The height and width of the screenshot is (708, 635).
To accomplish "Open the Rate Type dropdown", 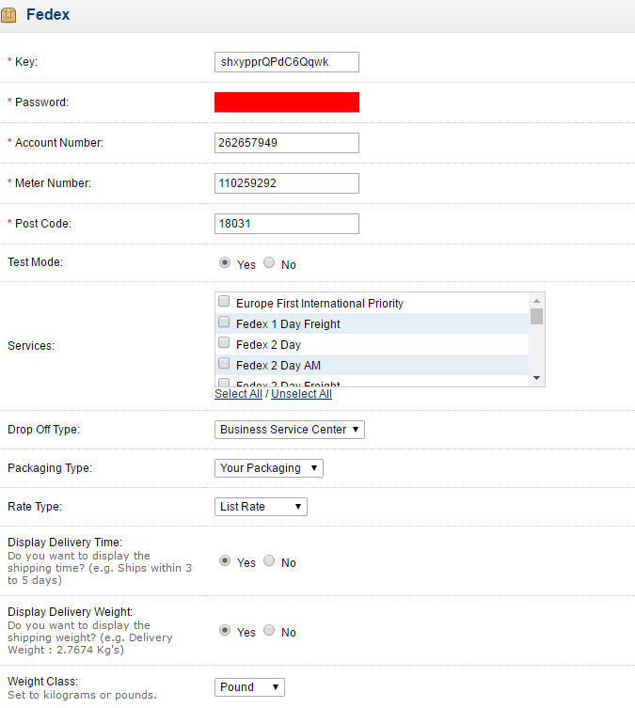I will click(x=261, y=507).
